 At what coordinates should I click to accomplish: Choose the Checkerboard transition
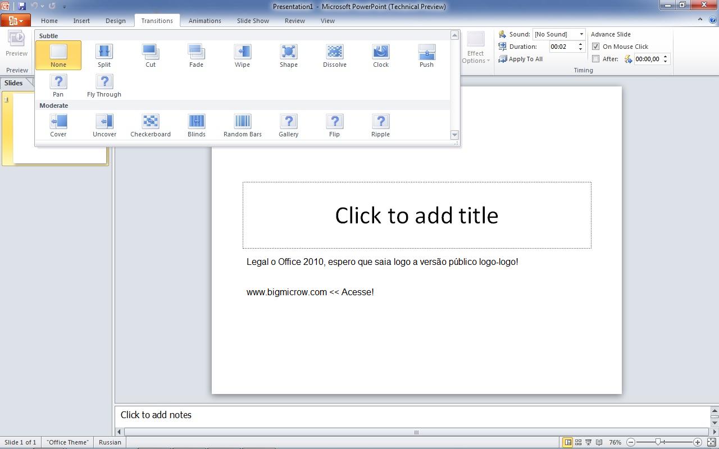[x=151, y=125]
